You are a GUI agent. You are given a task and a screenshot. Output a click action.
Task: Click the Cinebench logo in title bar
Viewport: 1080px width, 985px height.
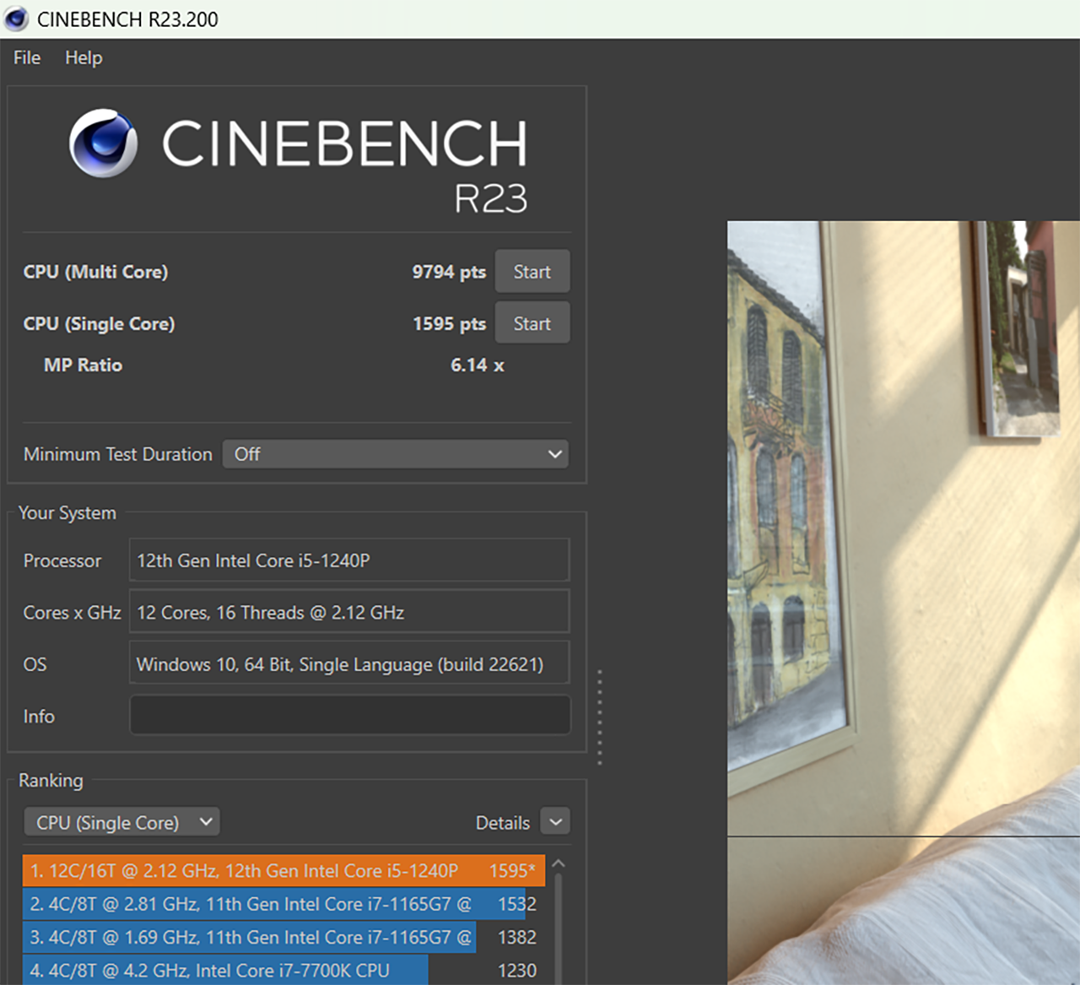click(16, 19)
